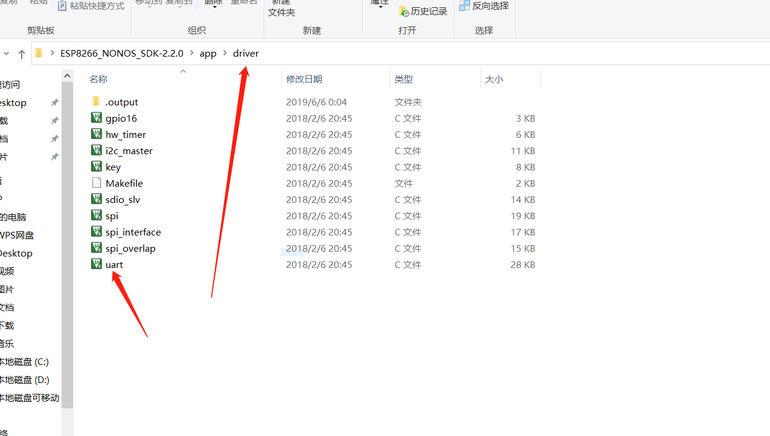Click 文件 type of Makefile row

click(x=404, y=183)
